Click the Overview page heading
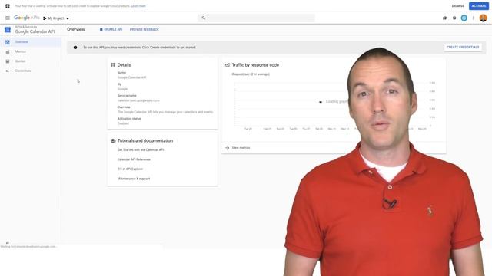 76,29
